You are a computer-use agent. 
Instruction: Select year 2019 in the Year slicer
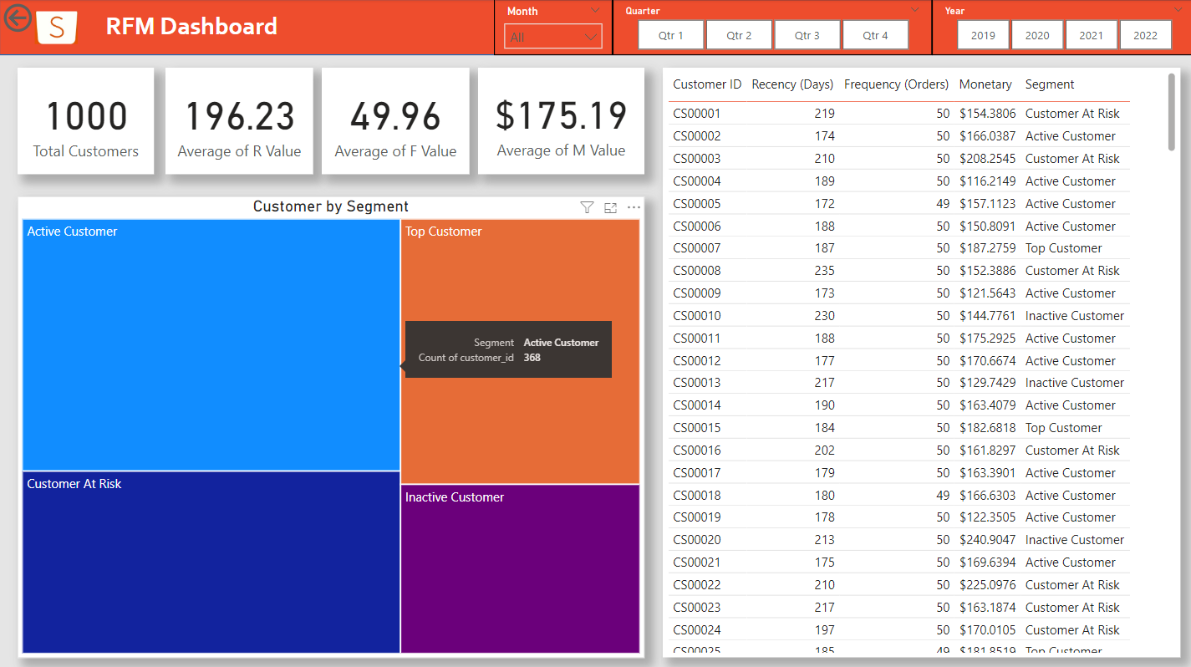coord(983,34)
